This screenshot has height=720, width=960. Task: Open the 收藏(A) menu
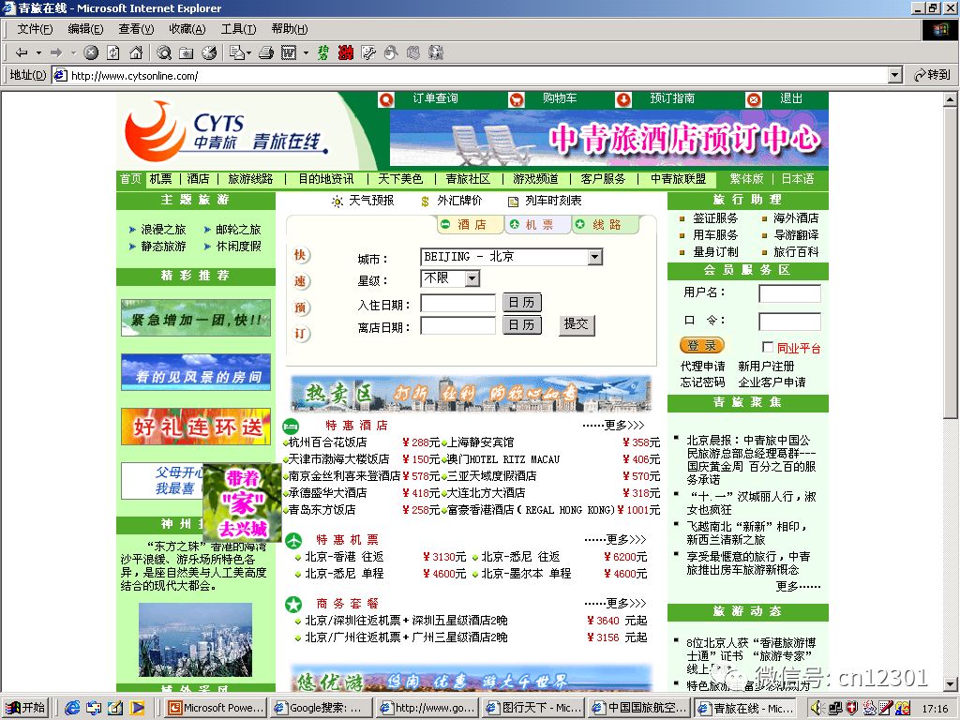(187, 29)
